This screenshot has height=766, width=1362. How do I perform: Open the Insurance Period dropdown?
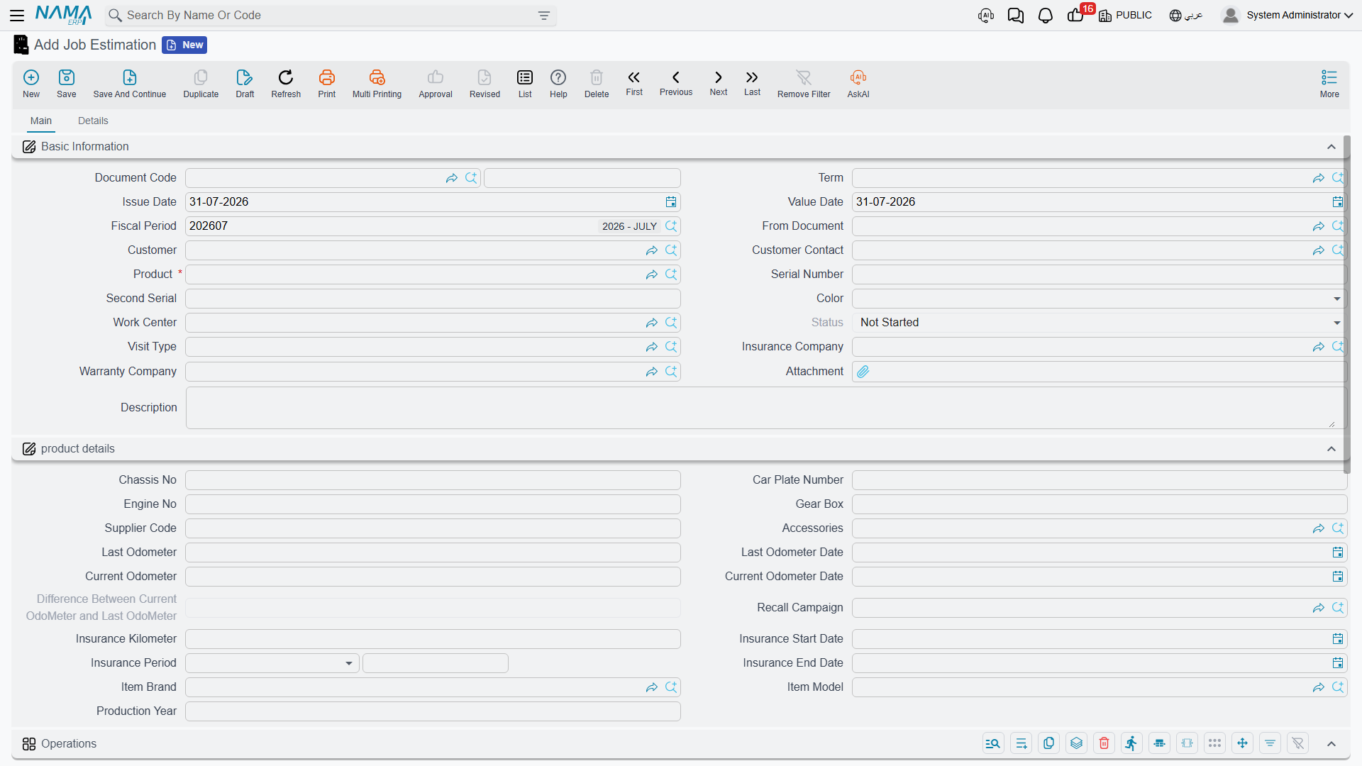348,663
